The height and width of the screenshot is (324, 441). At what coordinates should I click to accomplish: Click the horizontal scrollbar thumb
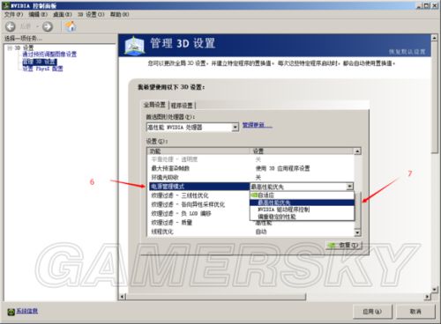[216, 297]
